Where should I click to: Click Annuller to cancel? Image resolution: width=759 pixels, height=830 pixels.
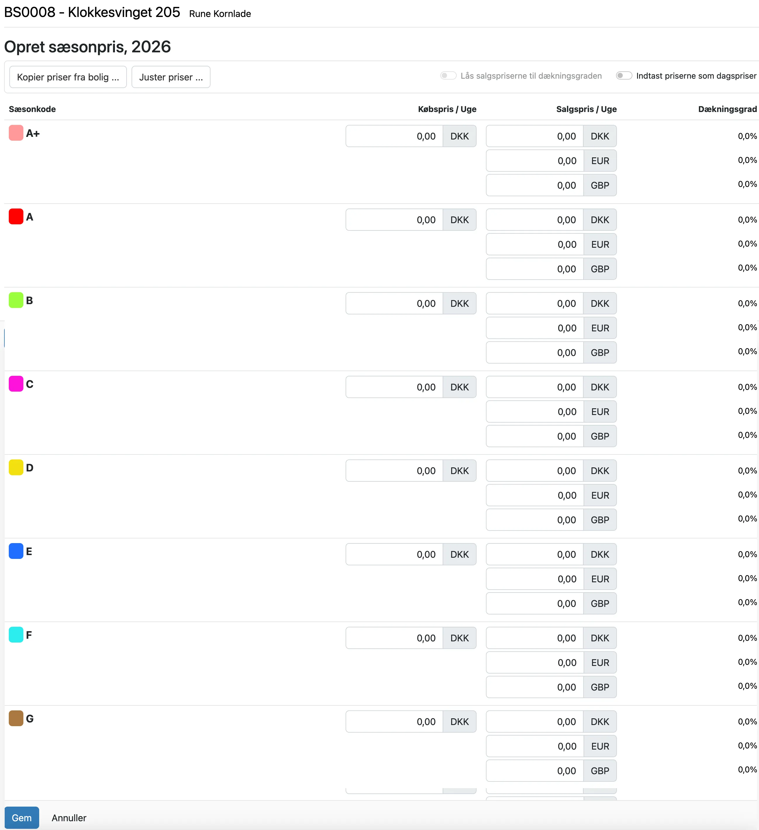pos(69,818)
